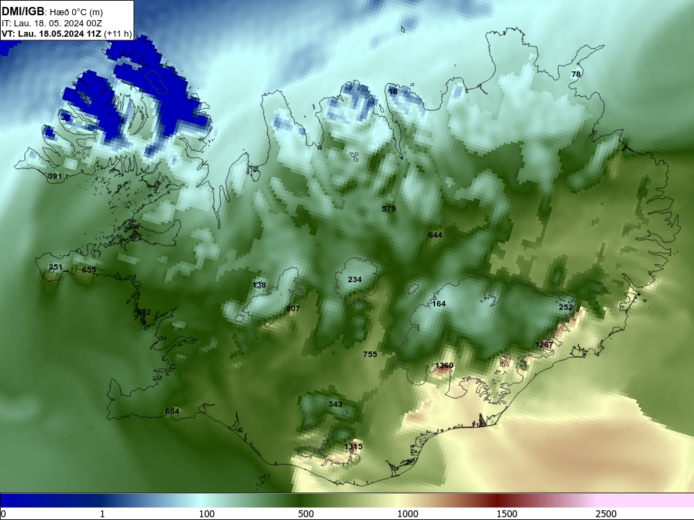Image resolution: width=694 pixels, height=520 pixels.
Task: Click the 755 value label
Action: tap(370, 354)
